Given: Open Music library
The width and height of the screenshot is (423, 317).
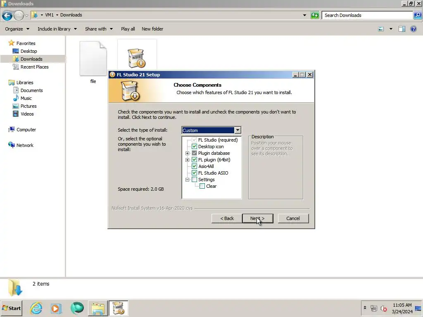Looking at the screenshot, I should 26,98.
